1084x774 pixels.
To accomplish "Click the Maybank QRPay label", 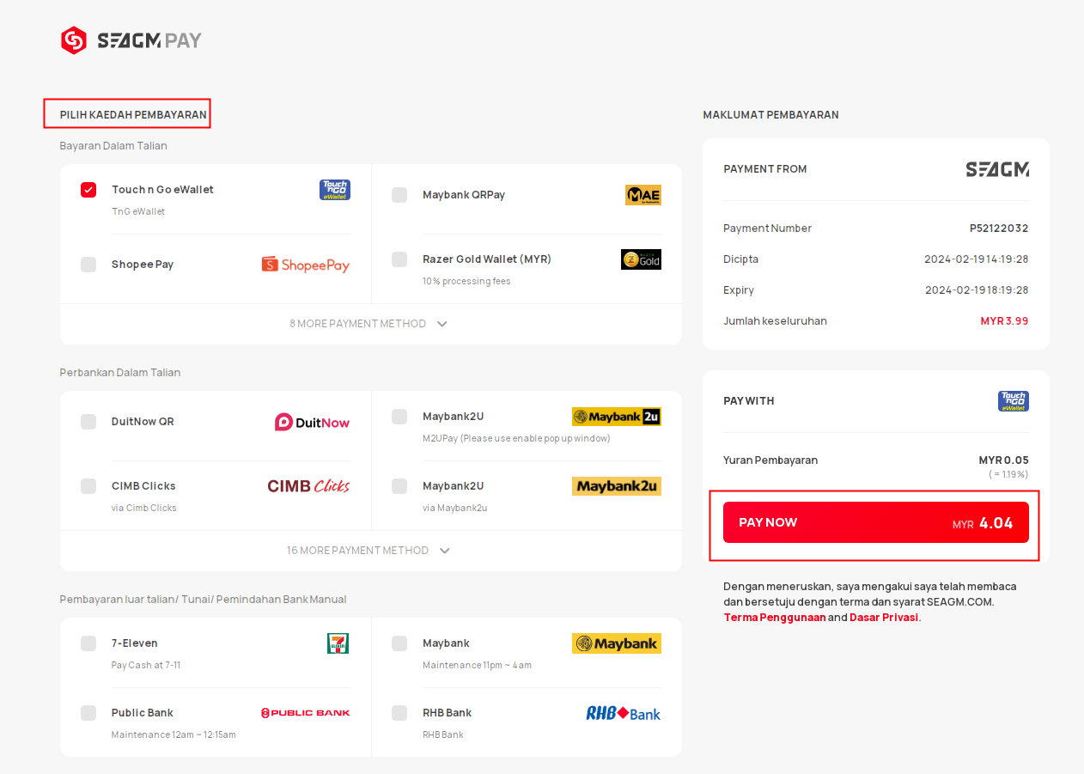I will tap(464, 195).
